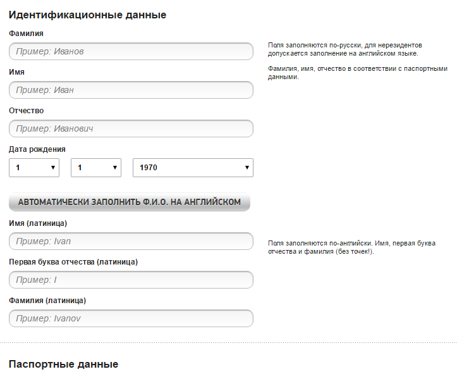
Task: Open the birth day dropdown
Action: (x=34, y=168)
